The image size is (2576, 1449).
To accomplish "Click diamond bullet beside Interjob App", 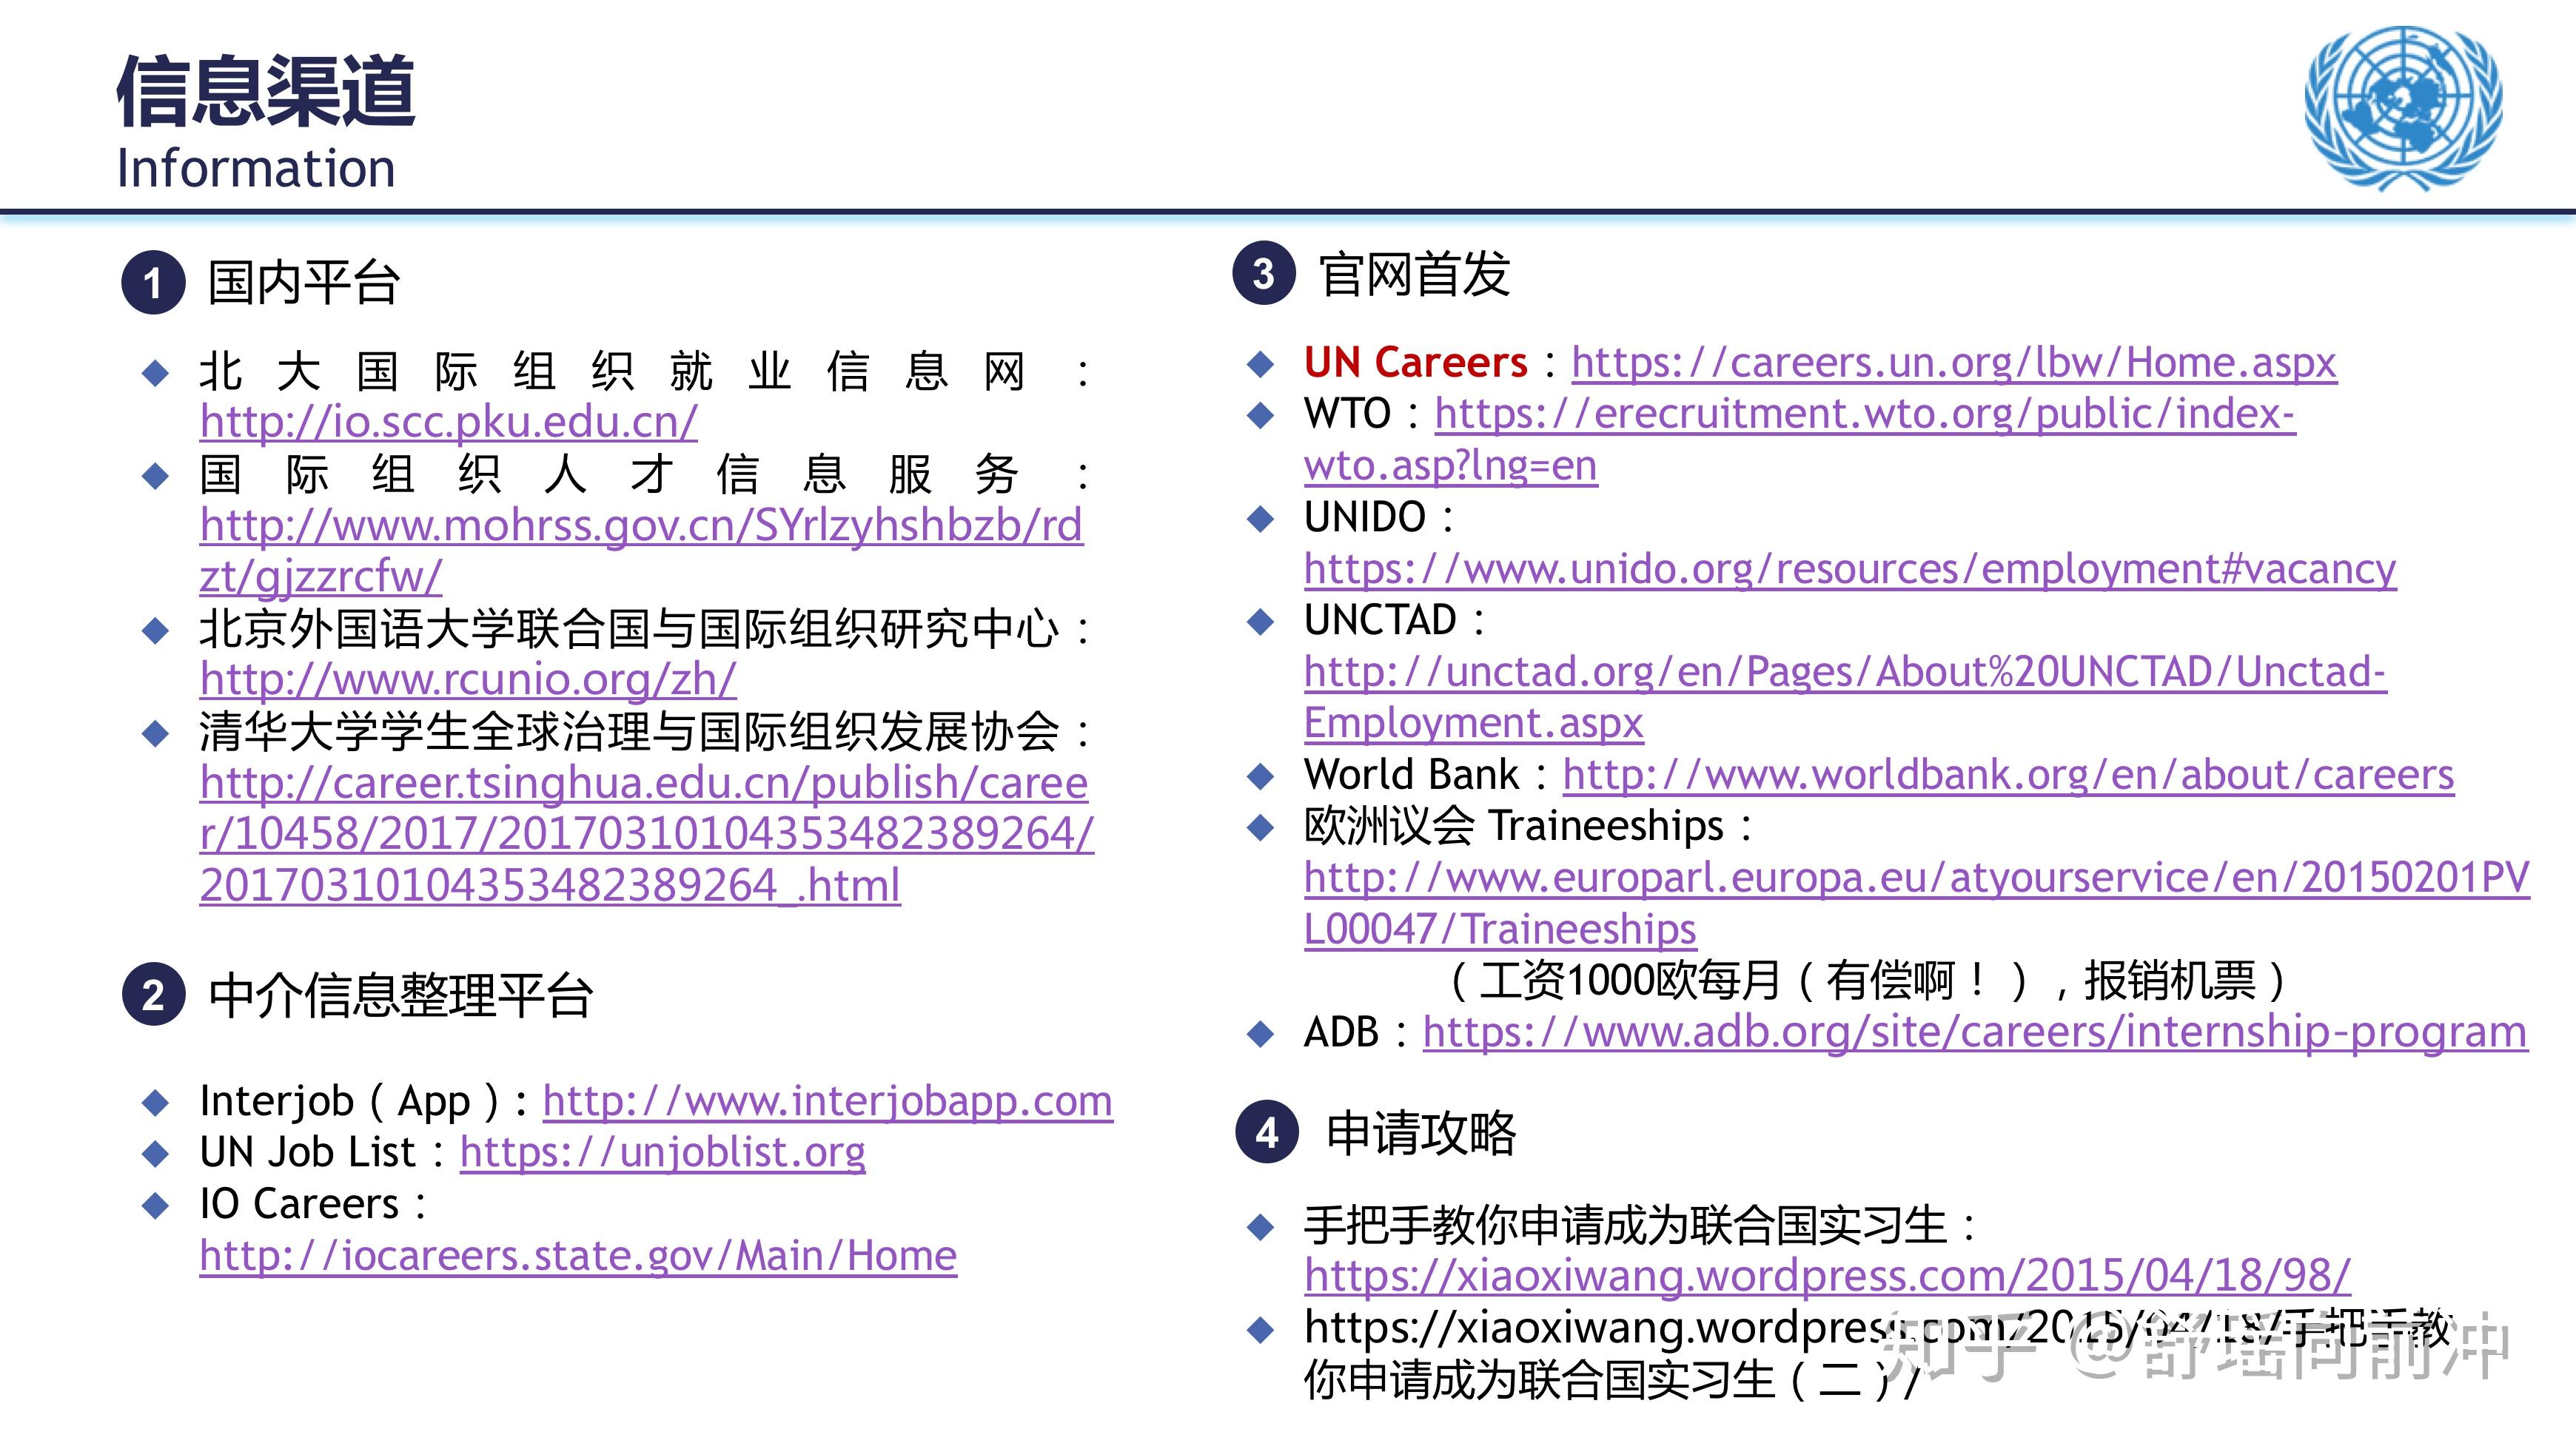I will click(156, 1103).
